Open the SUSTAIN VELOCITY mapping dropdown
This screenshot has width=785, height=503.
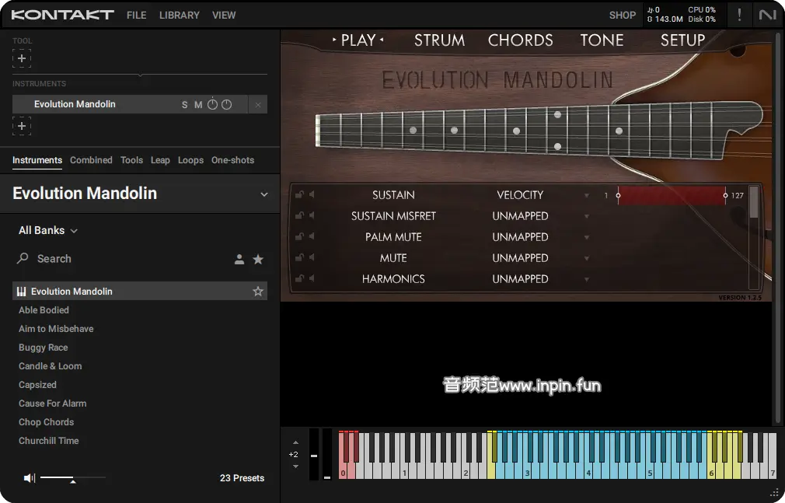(x=587, y=195)
